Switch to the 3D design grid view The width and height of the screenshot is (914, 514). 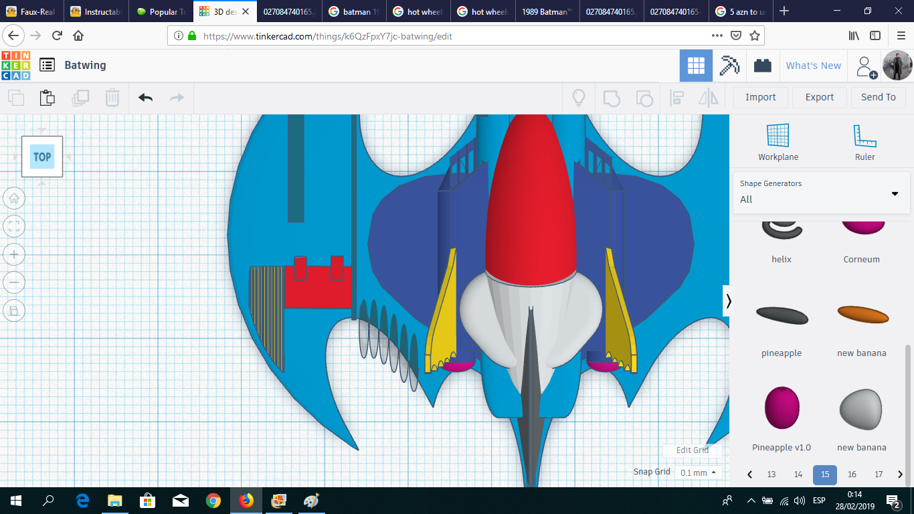(696, 66)
